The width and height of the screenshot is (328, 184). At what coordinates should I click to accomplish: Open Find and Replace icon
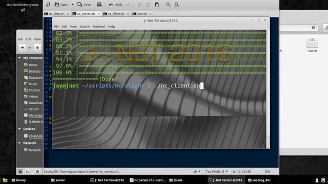pyautogui.click(x=177, y=5)
